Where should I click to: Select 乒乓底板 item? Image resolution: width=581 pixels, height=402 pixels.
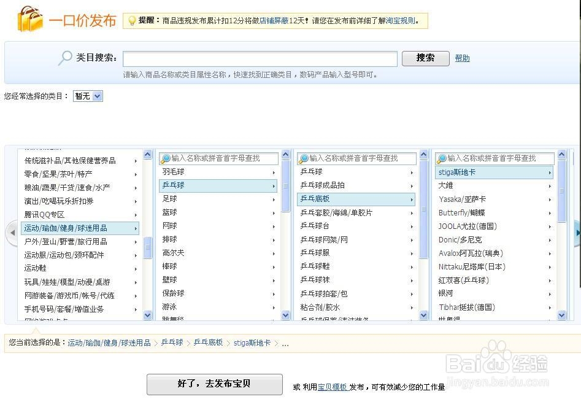(x=356, y=199)
